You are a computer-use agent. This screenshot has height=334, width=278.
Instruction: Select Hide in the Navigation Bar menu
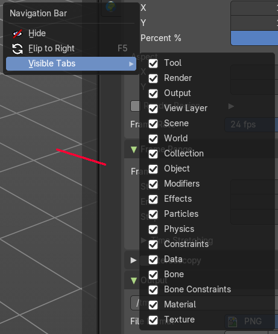pyautogui.click(x=72, y=33)
